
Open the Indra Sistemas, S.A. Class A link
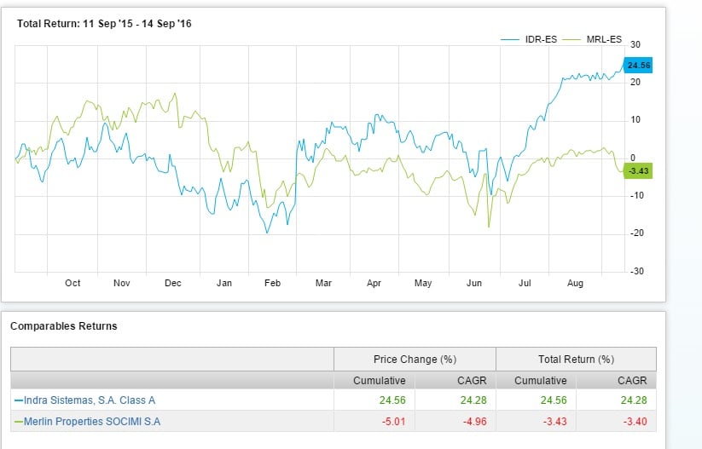(88, 400)
